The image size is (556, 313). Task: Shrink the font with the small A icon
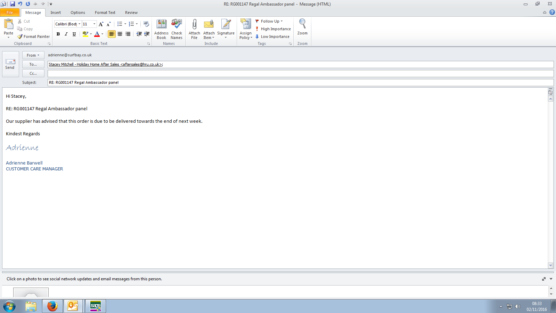click(109, 24)
